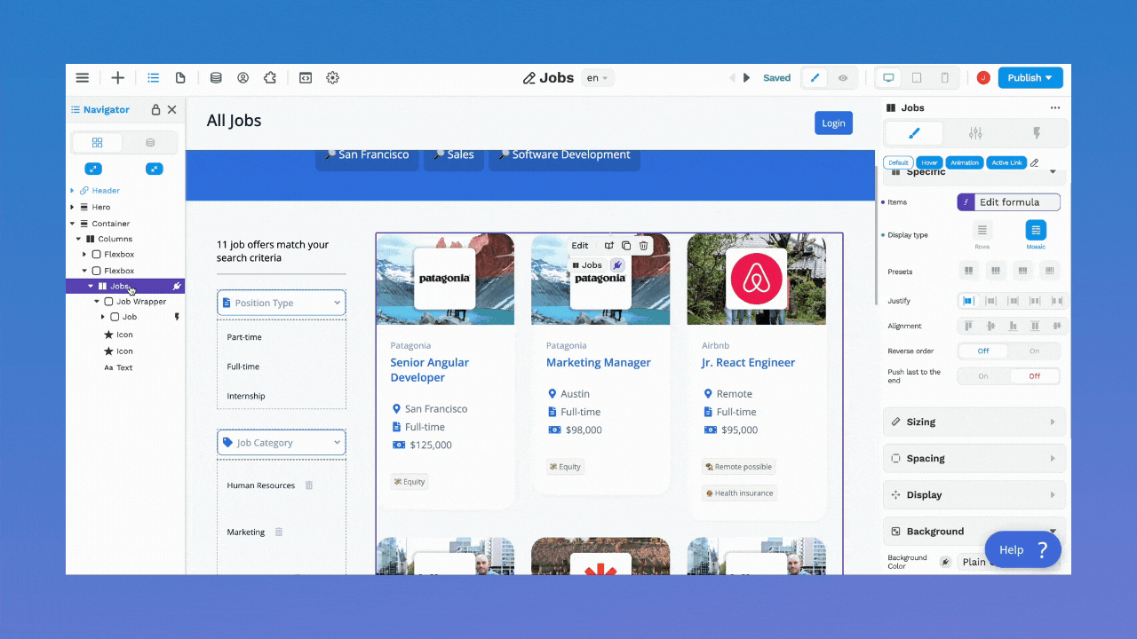Select the Airbnb logo thumbnail
Screen dimensions: 1137x639
(x=756, y=279)
